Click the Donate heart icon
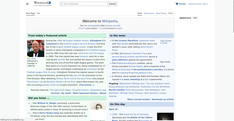This screenshot has width=234, height=121. click(177, 4)
